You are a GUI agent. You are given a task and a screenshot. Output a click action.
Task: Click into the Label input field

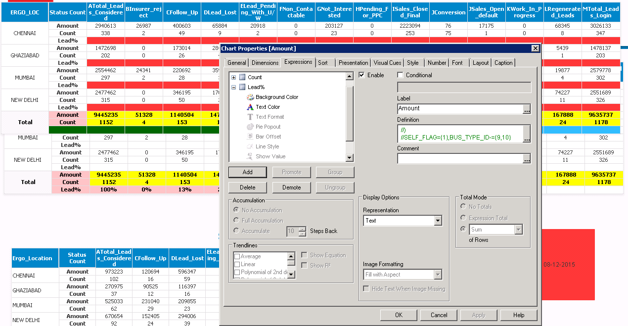point(460,109)
